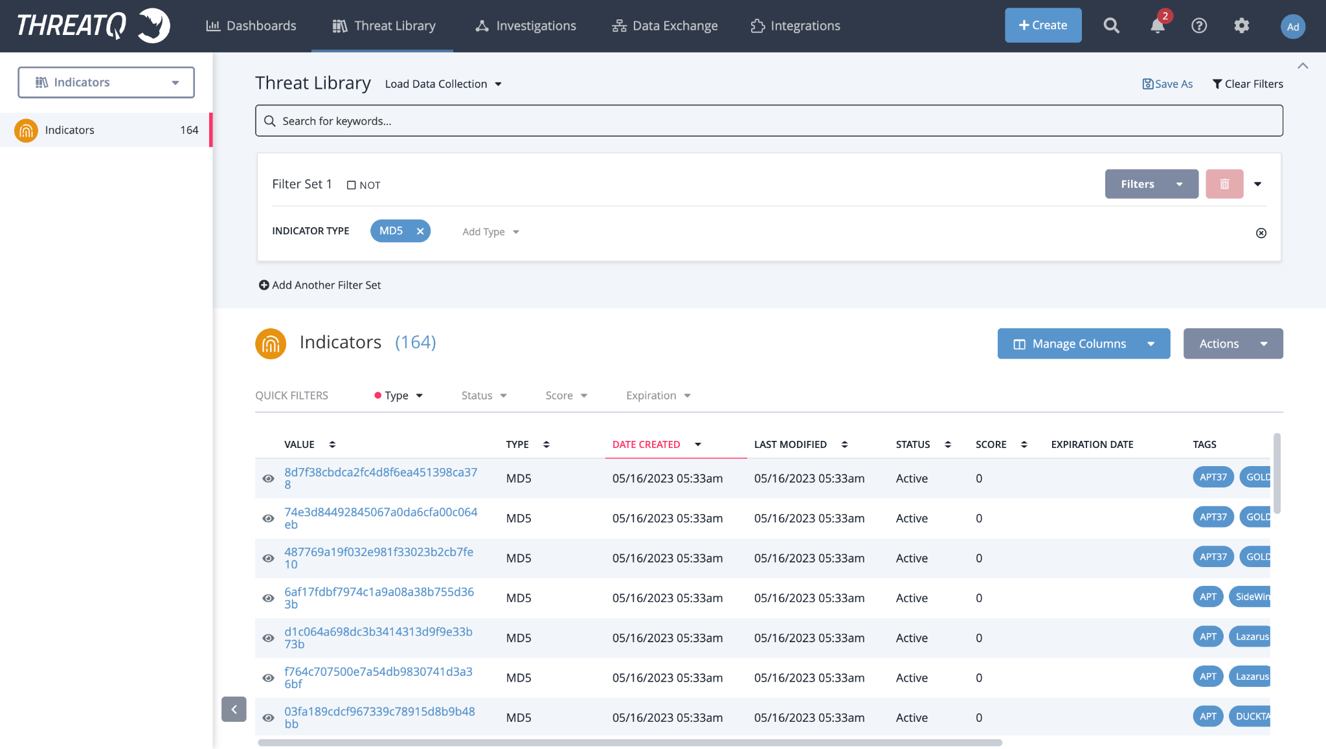Image resolution: width=1326 pixels, height=749 pixels.
Task: Open indicator 8d7f38cbdca2fc4d8f6ea451398ca378
Action: tap(381, 478)
